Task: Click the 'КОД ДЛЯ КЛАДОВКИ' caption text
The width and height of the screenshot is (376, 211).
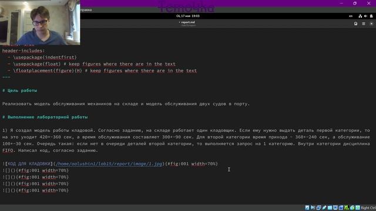Action: coord(29,164)
